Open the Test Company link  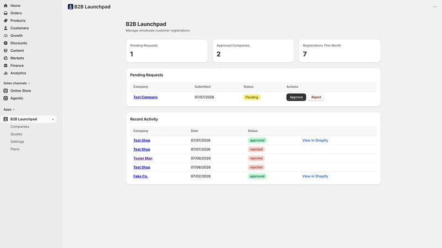(145, 98)
